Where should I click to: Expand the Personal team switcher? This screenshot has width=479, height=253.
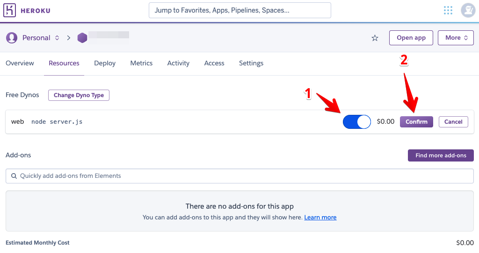tap(57, 38)
